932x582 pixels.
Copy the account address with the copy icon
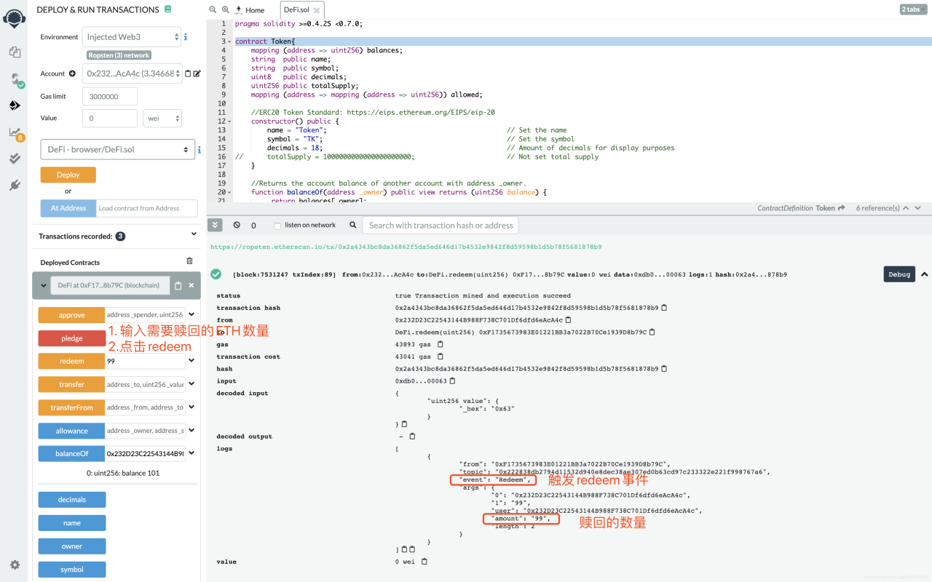(x=188, y=73)
